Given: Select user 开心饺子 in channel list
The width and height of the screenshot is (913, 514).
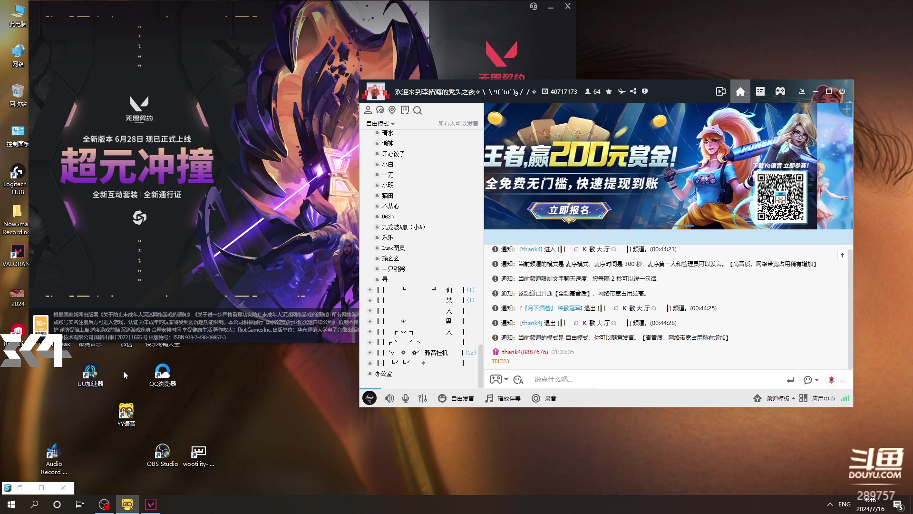Looking at the screenshot, I should (393, 154).
